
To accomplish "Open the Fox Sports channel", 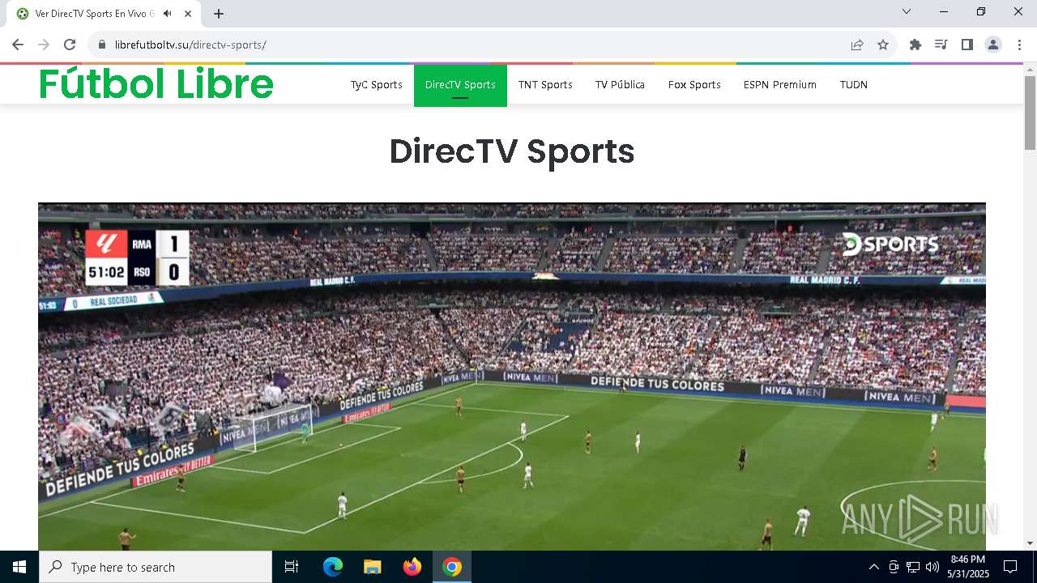I will click(x=694, y=84).
